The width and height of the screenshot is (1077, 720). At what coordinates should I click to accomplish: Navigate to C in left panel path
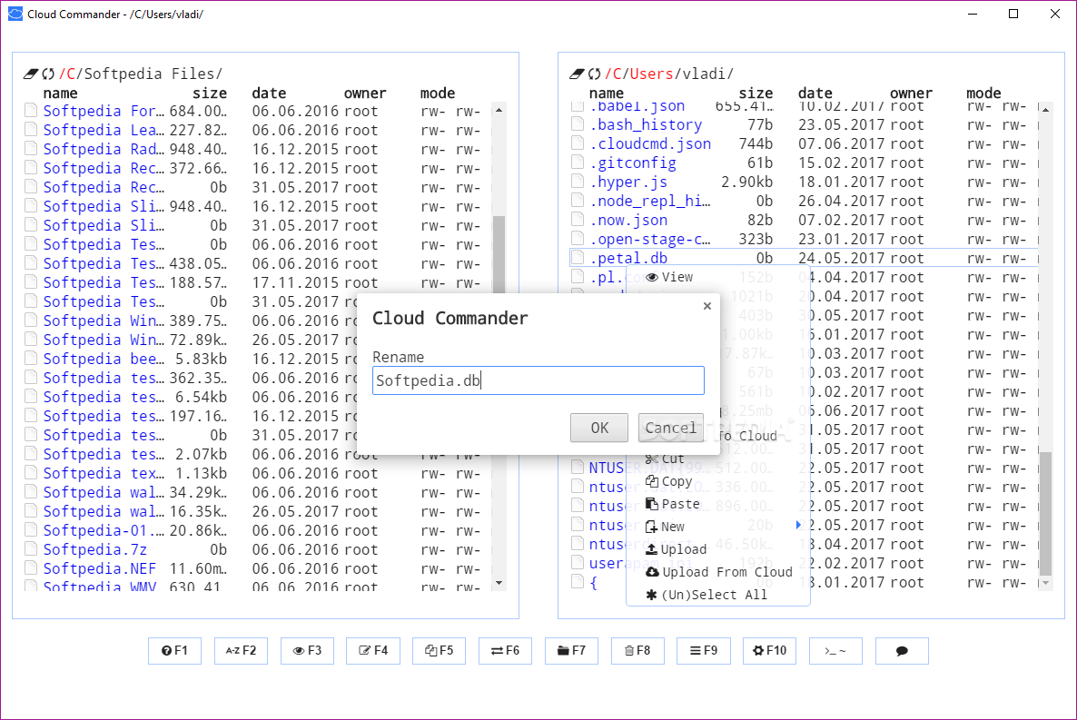[71, 74]
